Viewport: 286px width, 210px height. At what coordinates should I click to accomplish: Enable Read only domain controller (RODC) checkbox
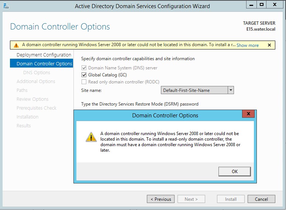(x=84, y=82)
